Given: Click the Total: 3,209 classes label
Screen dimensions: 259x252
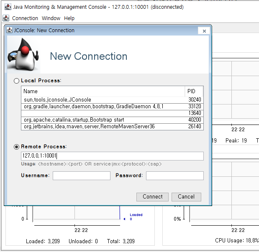Looking at the screenshot, I should [121, 241].
